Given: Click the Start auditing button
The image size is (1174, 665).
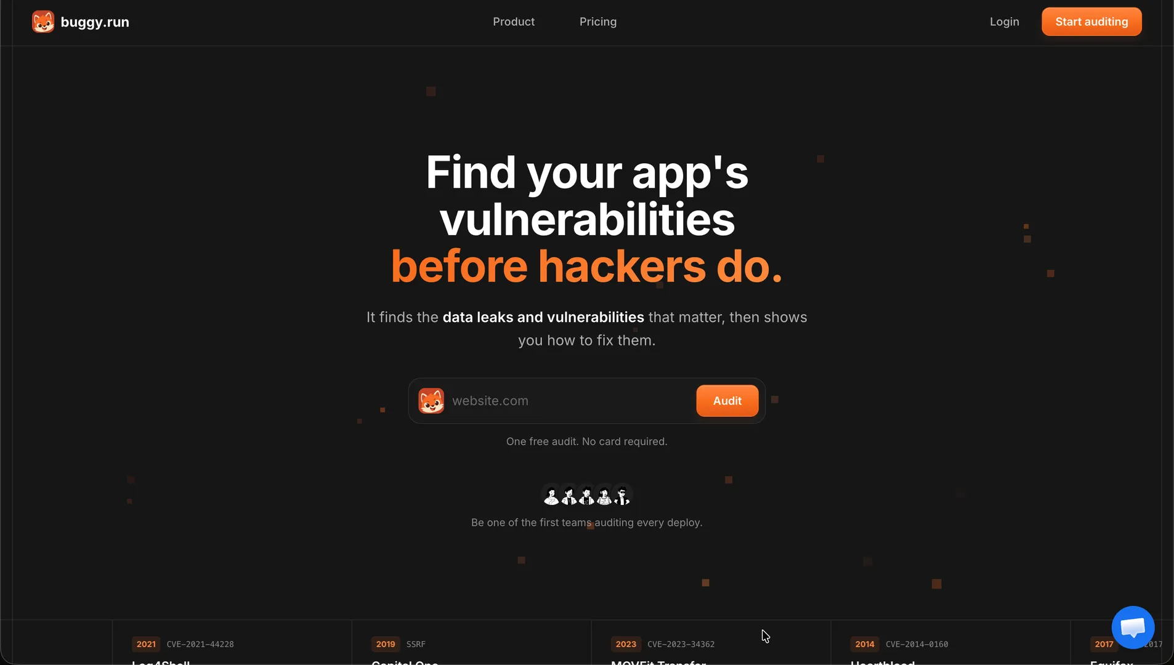Looking at the screenshot, I should point(1091,22).
